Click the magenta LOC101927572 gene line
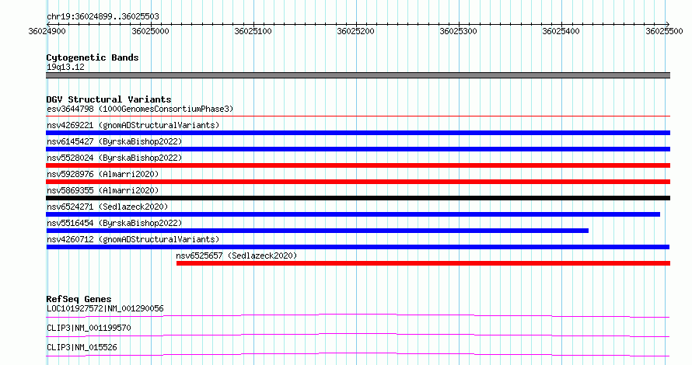692x365 pixels. pyautogui.click(x=358, y=315)
